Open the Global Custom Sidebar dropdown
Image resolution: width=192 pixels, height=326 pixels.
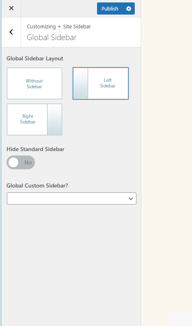(71, 198)
